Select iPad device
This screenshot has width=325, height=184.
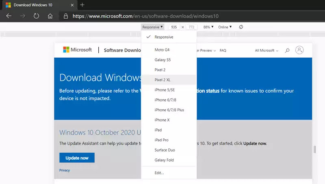(x=169, y=130)
